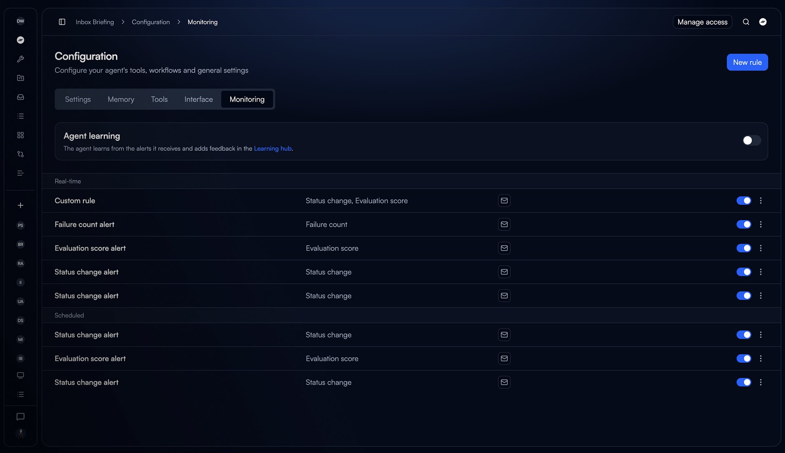Image resolution: width=785 pixels, height=453 pixels.
Task: Open the inbox tray icon in sidebar
Action: [x=20, y=97]
